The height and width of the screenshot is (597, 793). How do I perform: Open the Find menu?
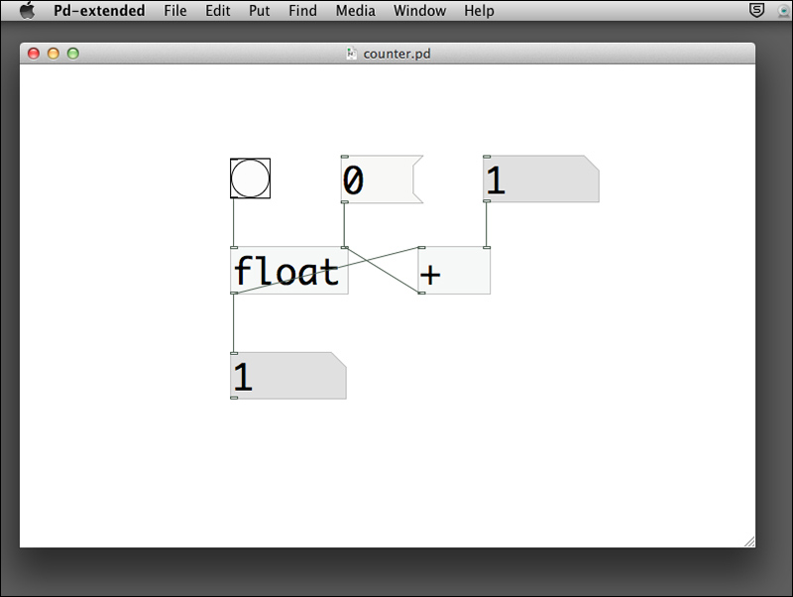point(302,11)
